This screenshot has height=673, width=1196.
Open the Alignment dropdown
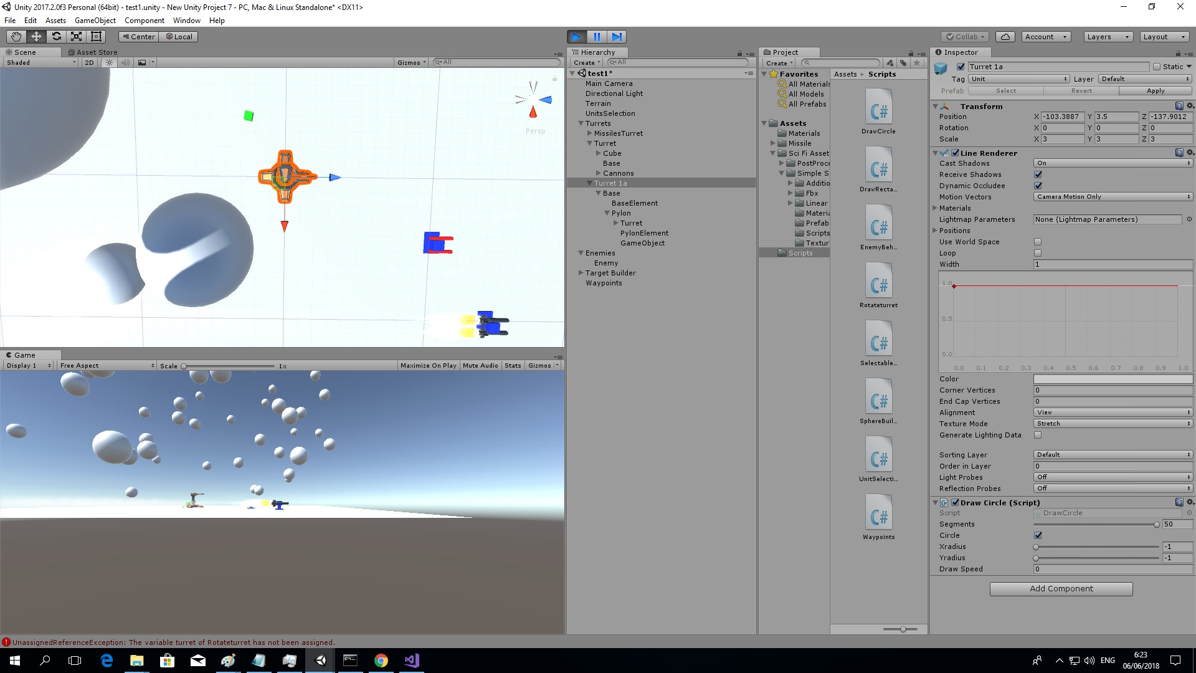(x=1113, y=413)
